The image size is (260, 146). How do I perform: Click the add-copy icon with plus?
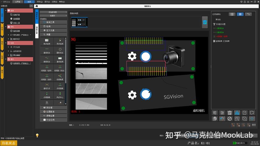point(252,113)
